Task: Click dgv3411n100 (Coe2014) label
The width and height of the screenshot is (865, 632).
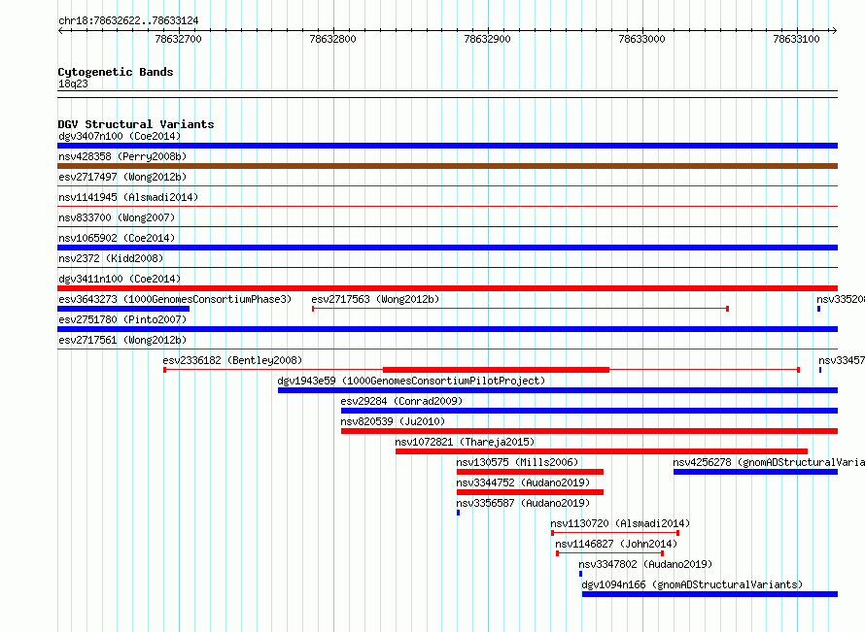Action: pos(120,279)
